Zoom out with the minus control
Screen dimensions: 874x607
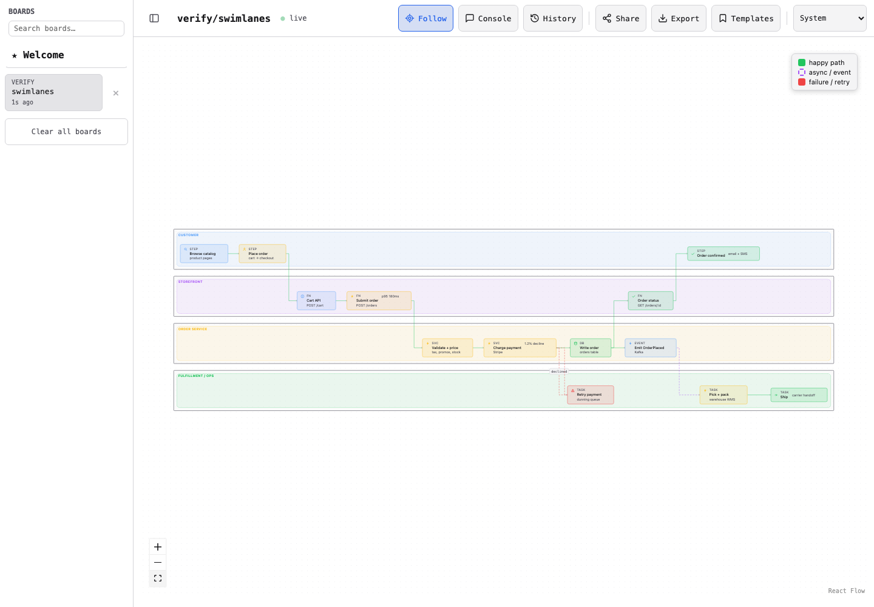[158, 563]
